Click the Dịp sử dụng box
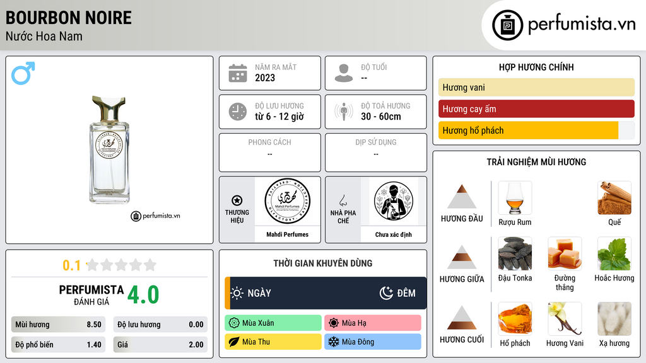 [376, 153]
